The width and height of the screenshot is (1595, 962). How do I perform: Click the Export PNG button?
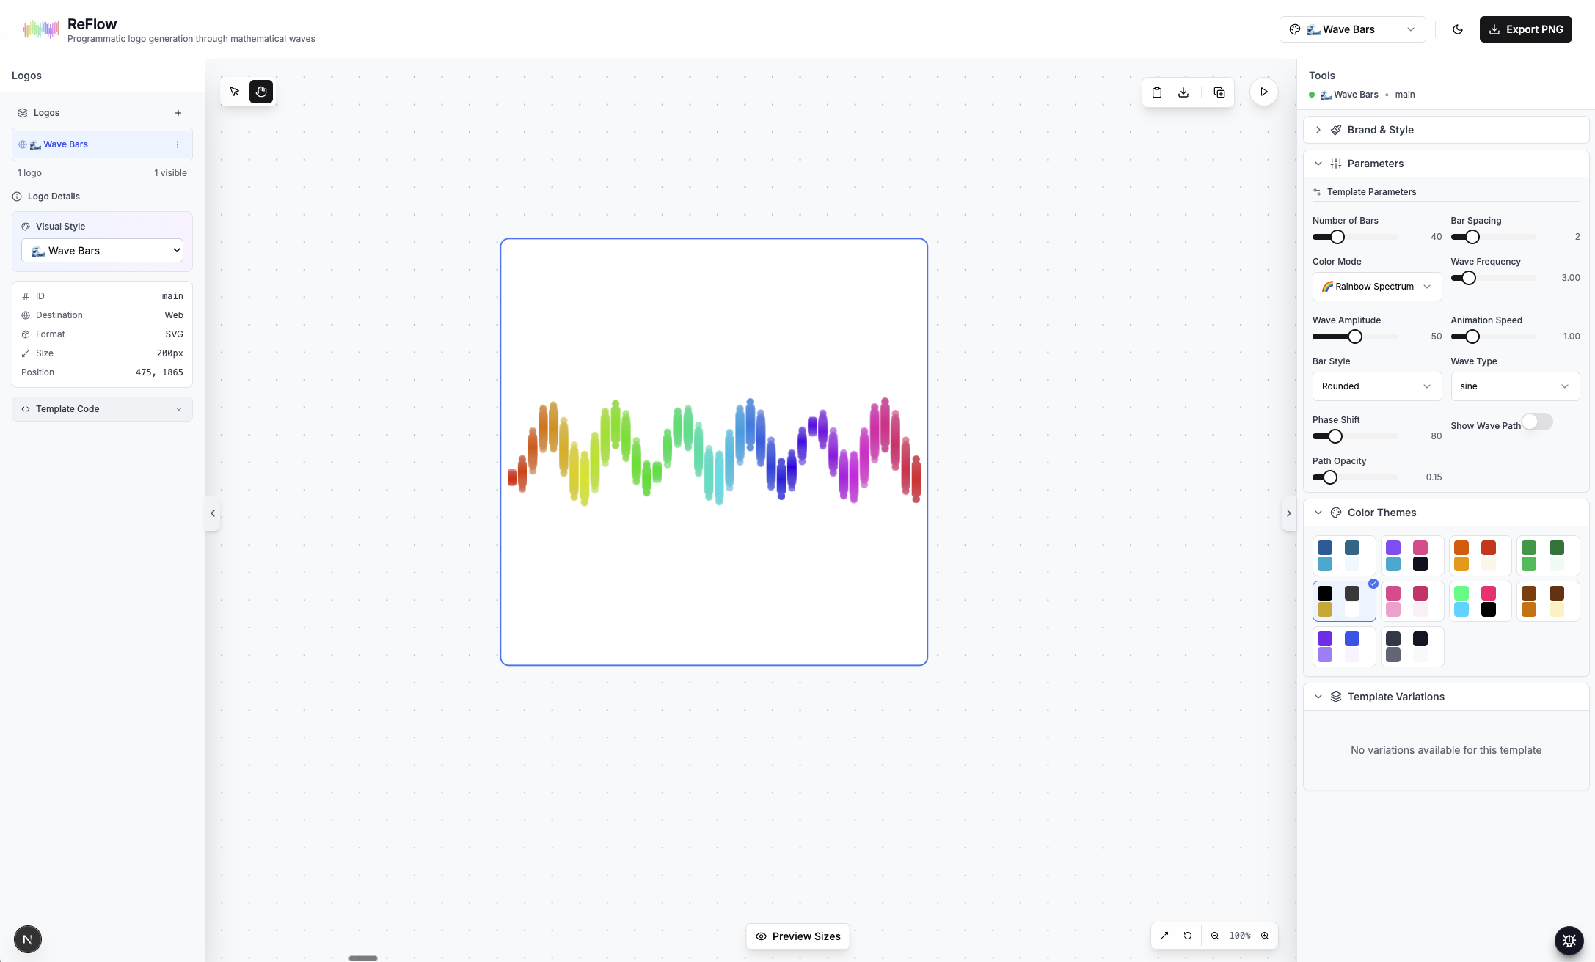click(x=1526, y=29)
